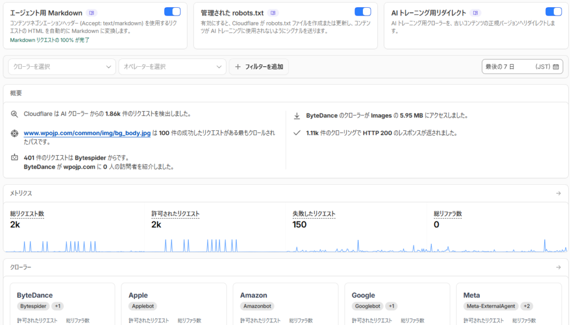Open docs icon beside エージェント用 Markdown
The height and width of the screenshot is (325, 570).
coord(92,13)
